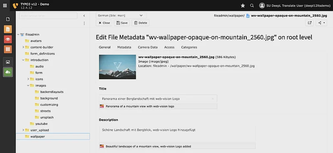Open the language selector German [Site: main]
Image resolution: width=333 pixels, height=153 pixels.
[x=121, y=15]
